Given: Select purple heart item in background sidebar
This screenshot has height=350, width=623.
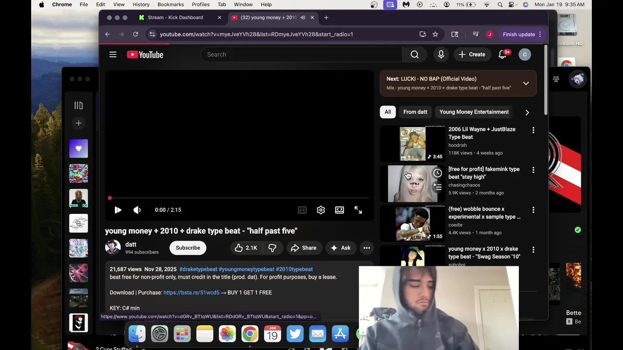Looking at the screenshot, I should point(78,148).
